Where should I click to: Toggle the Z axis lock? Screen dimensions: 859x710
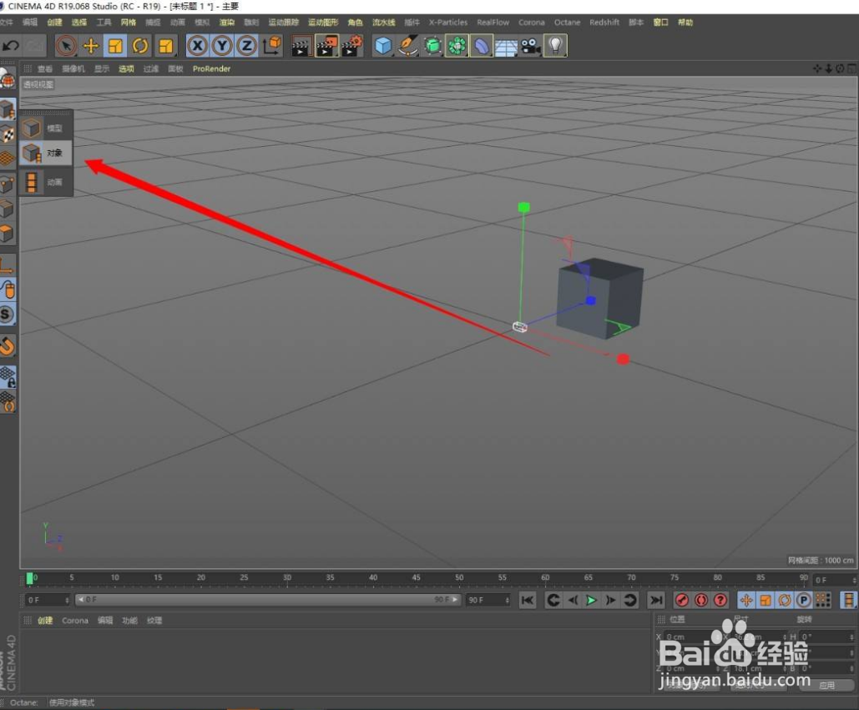(246, 46)
